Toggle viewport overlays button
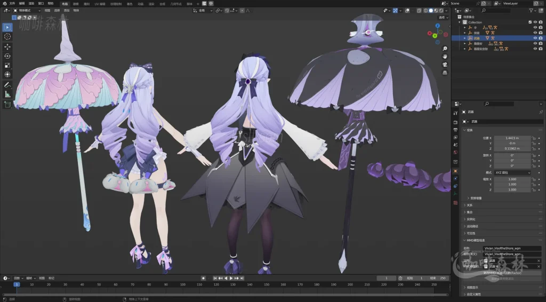546x302 pixels. 407,11
